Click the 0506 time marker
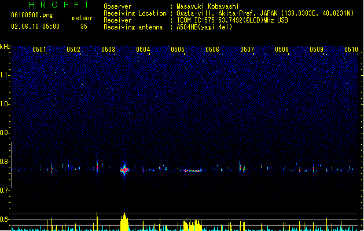This screenshot has height=231, width=364. [x=212, y=50]
